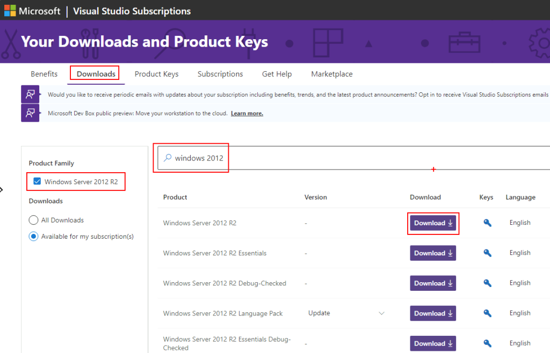Click key icon for Essentials Debug-Checked row
Viewport: 550px width, 353px height.
tap(487, 343)
